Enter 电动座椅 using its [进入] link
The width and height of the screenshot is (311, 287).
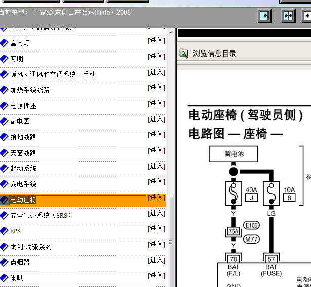157,198
